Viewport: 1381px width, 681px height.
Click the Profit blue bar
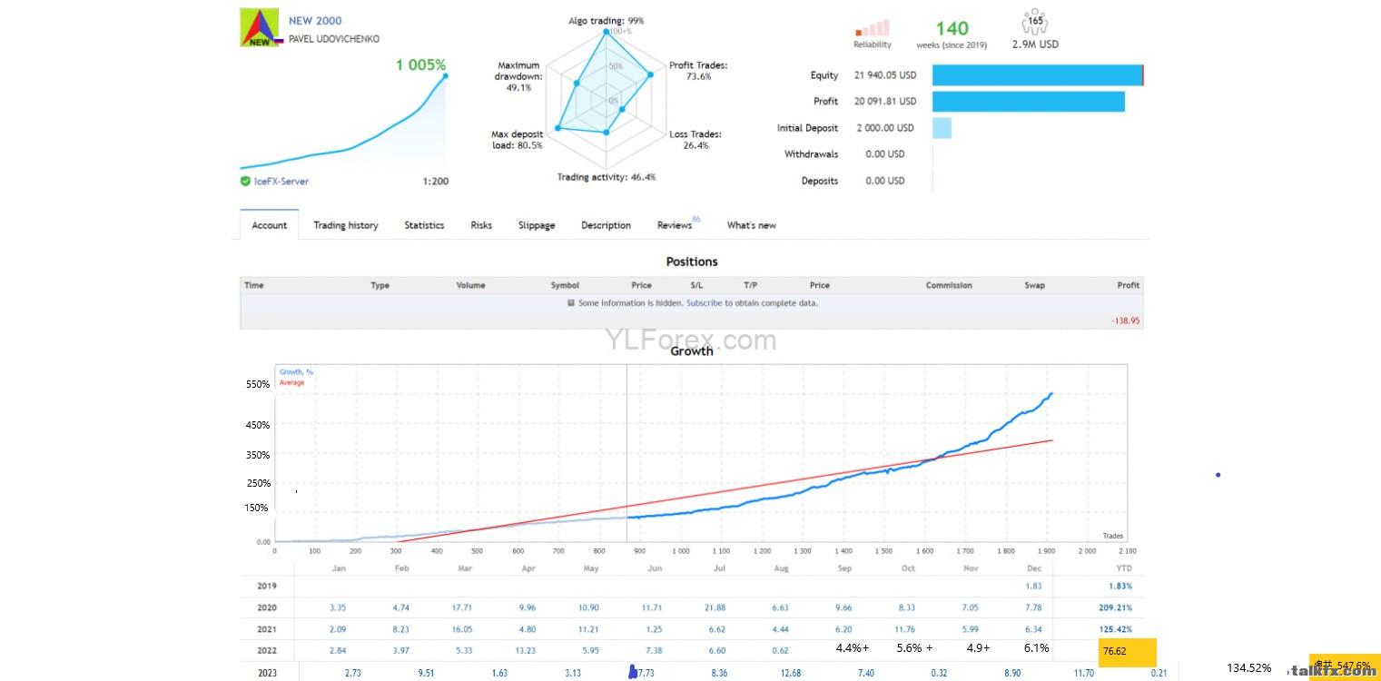coord(1029,102)
